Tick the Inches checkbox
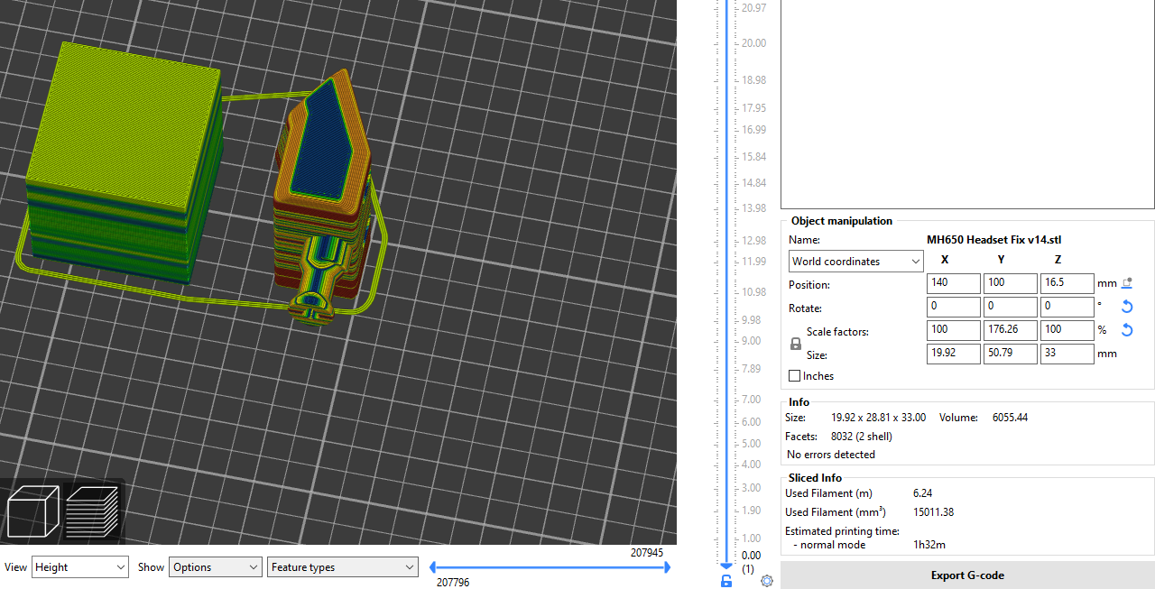 coord(794,376)
